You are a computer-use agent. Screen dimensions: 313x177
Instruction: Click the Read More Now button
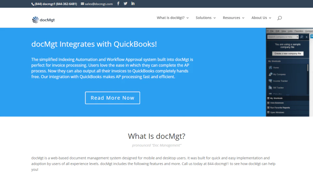tap(112, 98)
